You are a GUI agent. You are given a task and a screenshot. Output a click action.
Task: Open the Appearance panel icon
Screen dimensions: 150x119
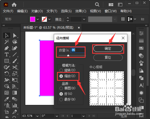[x=141, y=93]
